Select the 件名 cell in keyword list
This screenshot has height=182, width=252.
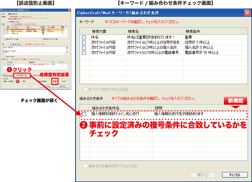(x=95, y=37)
